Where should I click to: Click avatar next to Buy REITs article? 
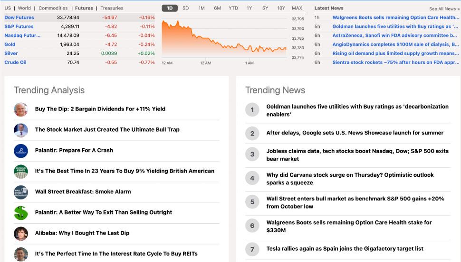(21, 254)
